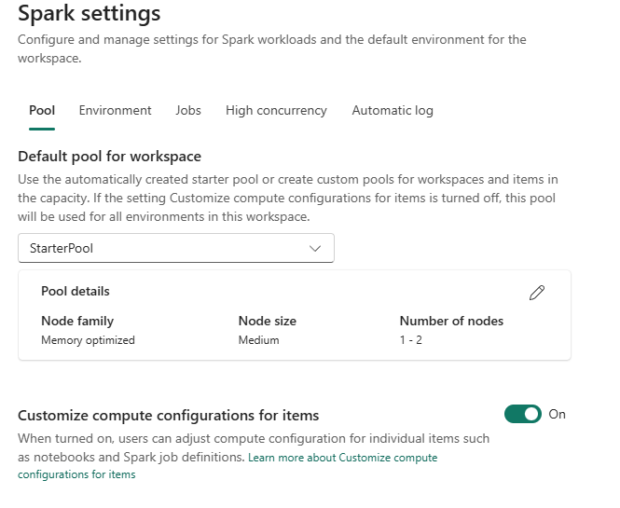Click the Node family column label
Viewport: 620px width, 508px height.
tap(77, 321)
